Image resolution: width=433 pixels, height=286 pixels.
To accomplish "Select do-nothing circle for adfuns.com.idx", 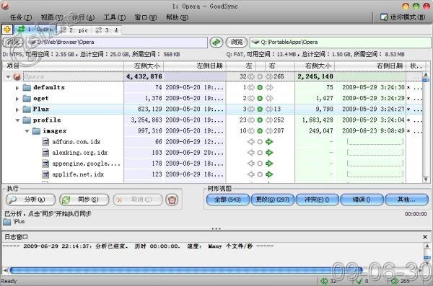I will point(260,142).
